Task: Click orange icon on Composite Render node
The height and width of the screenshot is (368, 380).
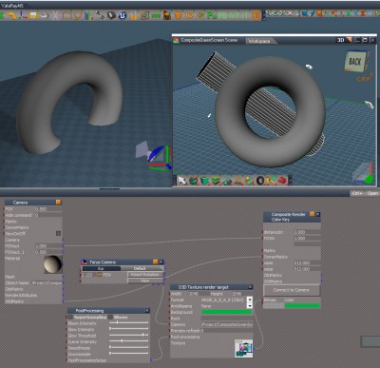Action: (312, 214)
